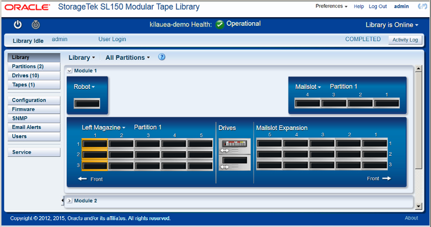Click the vertical scrollbar thumb
Screen dimensions: 431x227
click(418, 121)
